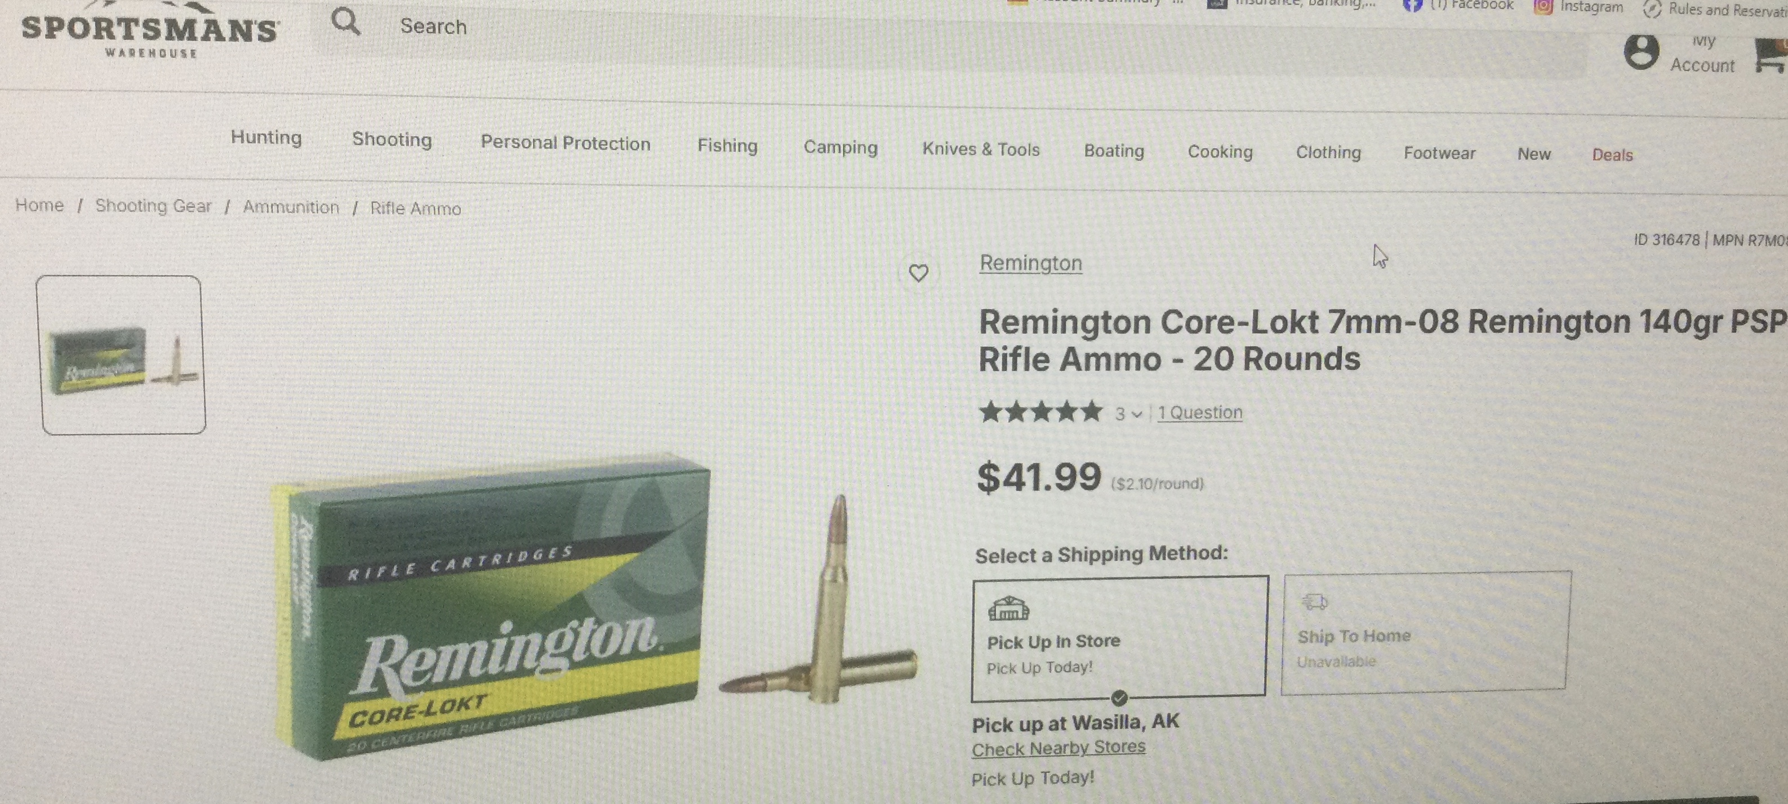Expand the 3 reviews rating dropdown

click(x=1128, y=414)
